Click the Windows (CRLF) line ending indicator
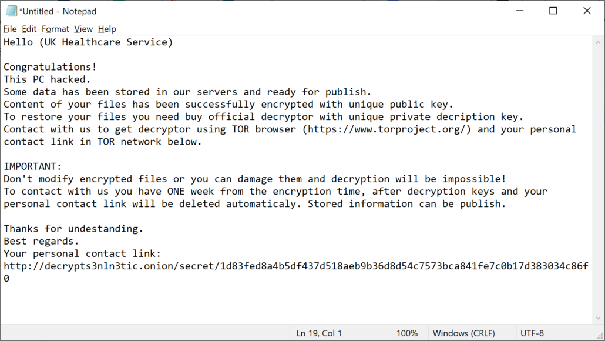605x341 pixels. (463, 333)
